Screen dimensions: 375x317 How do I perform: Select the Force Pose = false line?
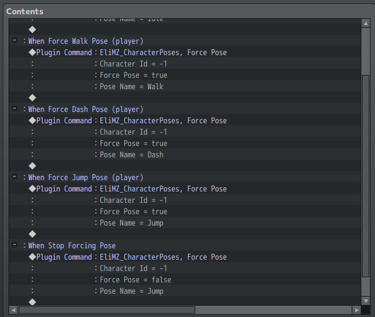point(135,280)
